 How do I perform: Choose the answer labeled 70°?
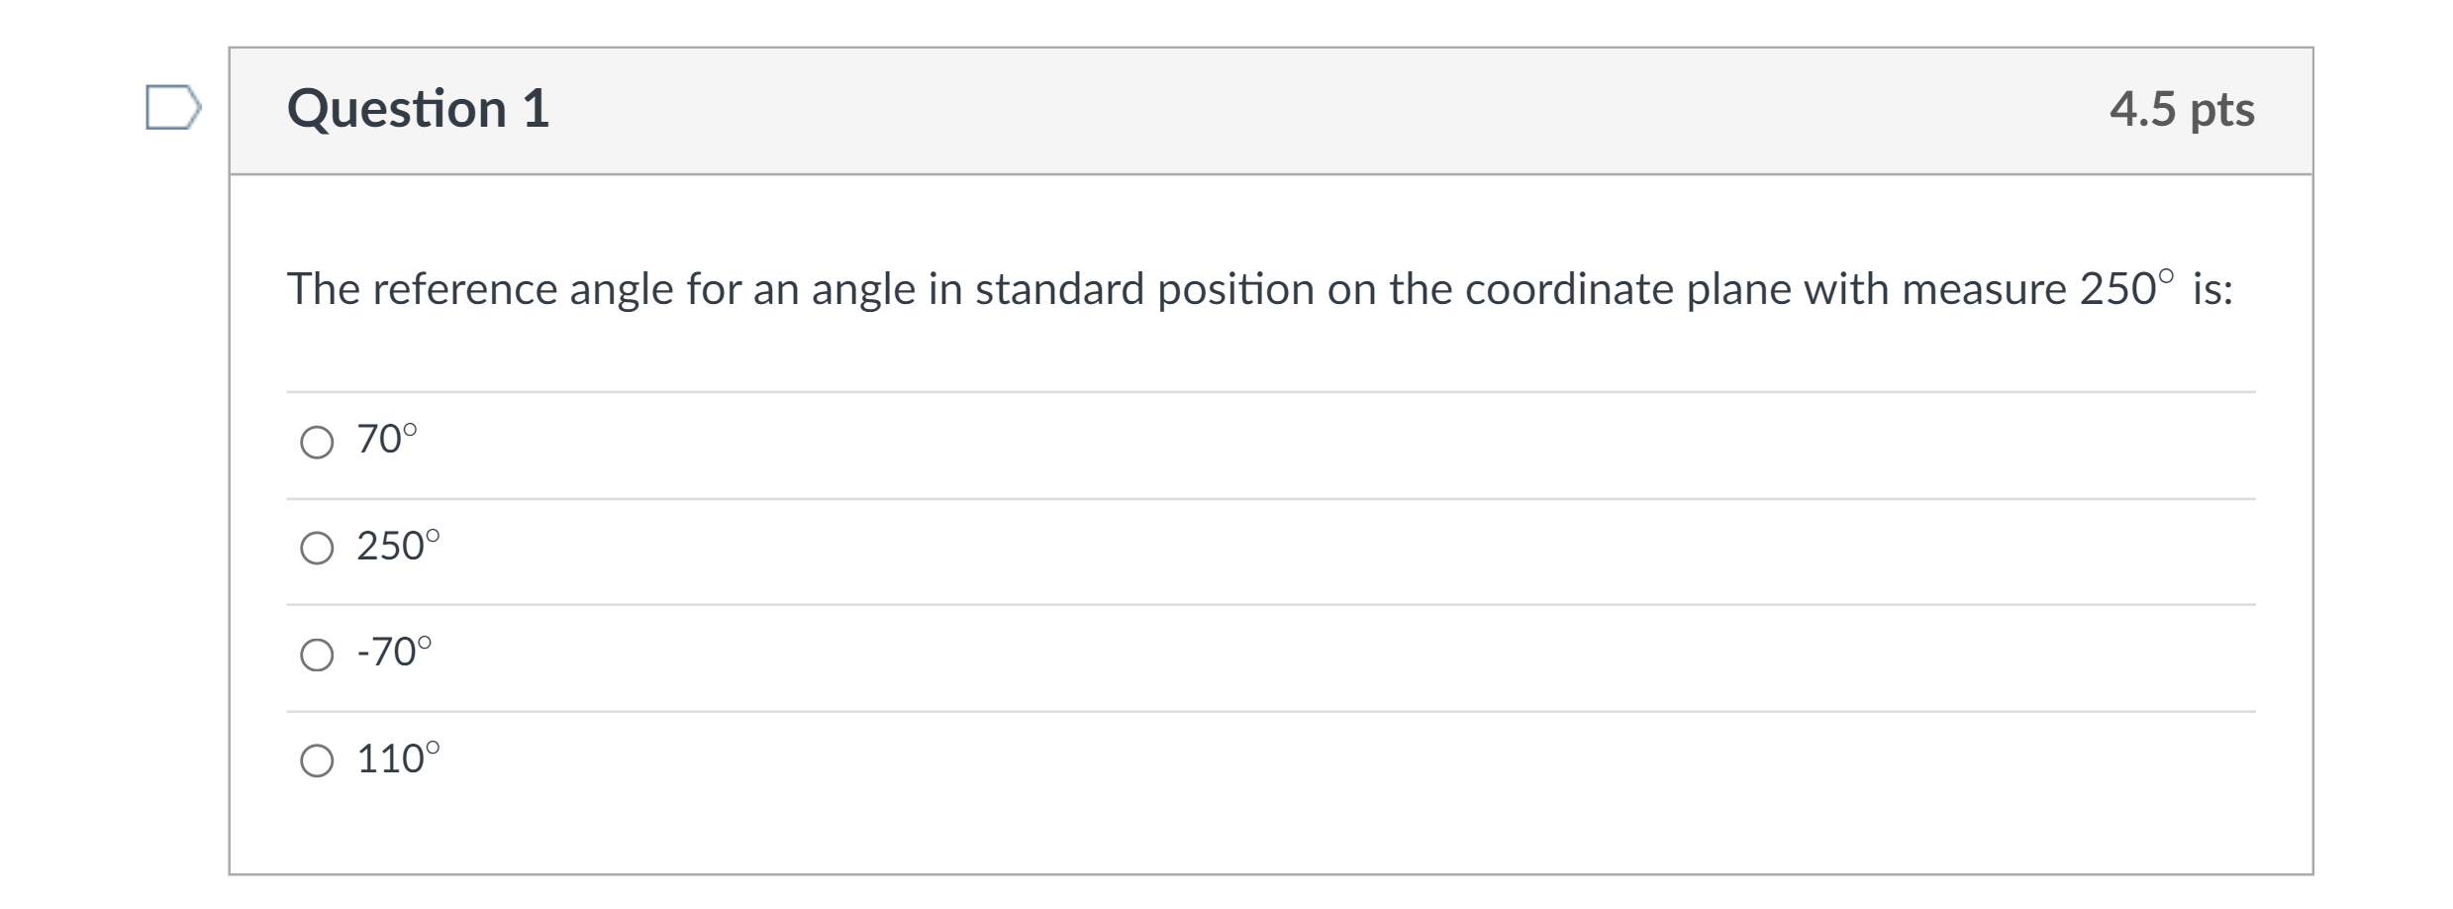tap(387, 439)
